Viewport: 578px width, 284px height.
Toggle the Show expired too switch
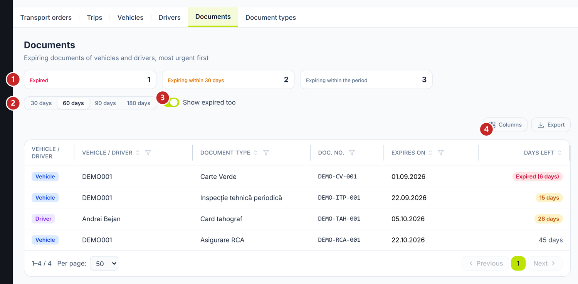(172, 103)
